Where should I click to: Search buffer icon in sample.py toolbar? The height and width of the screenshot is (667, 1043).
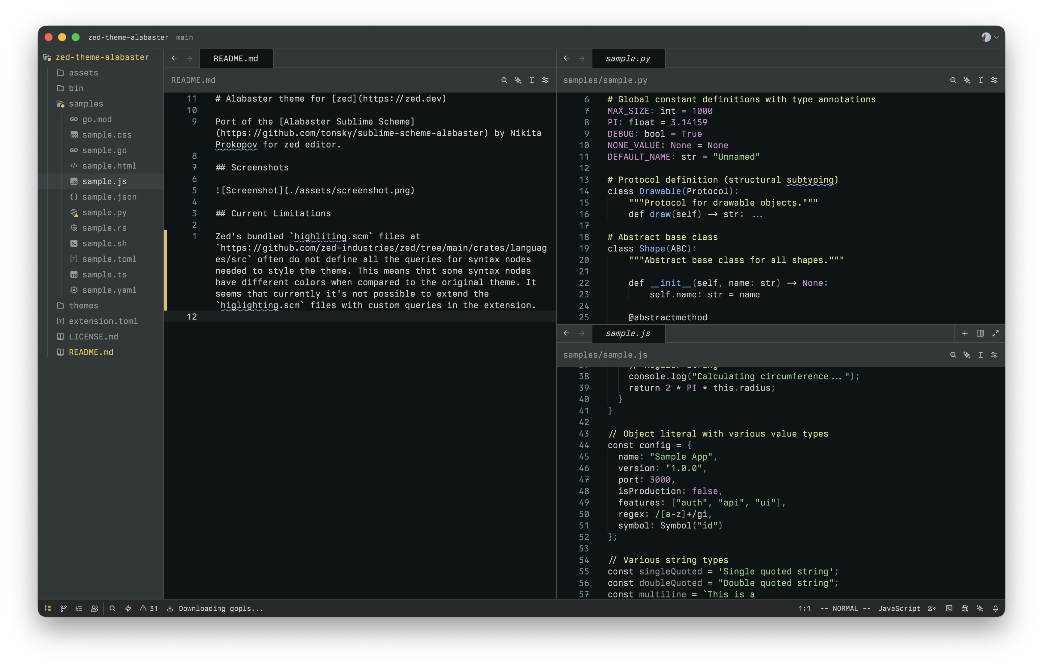953,80
